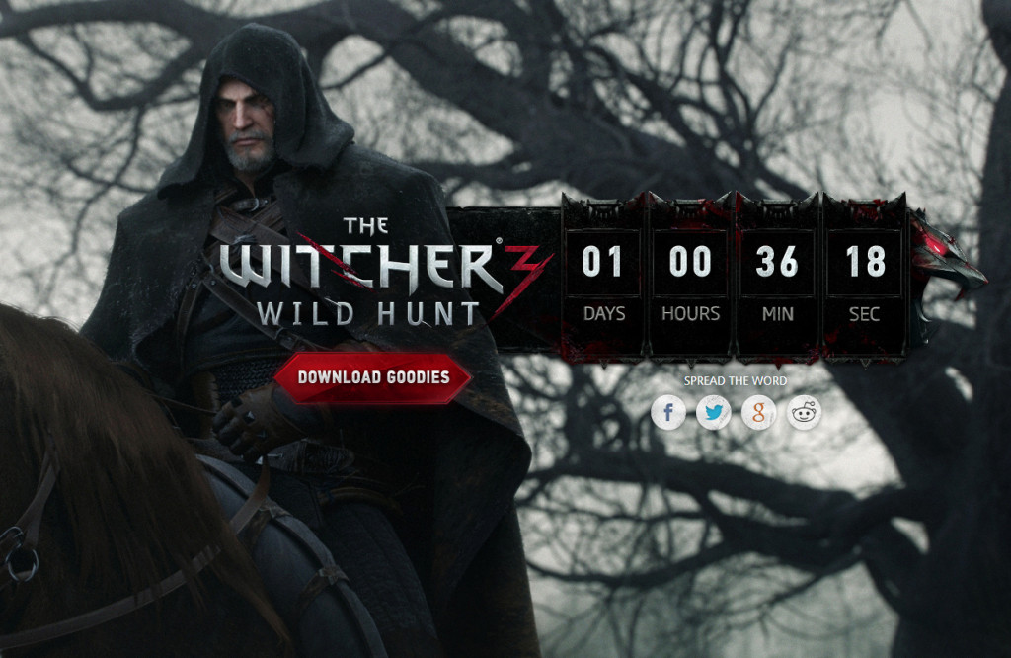Click the 18 seconds counter digits

pos(865,261)
